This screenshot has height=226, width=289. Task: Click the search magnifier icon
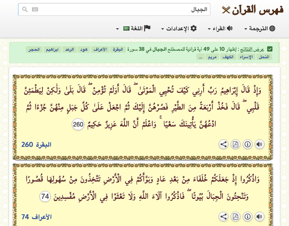[25, 10]
